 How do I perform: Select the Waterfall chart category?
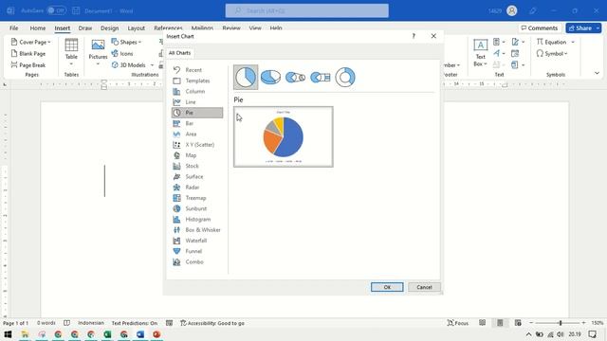click(197, 241)
